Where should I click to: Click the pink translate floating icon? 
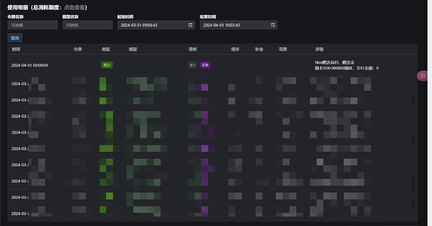(x=423, y=76)
